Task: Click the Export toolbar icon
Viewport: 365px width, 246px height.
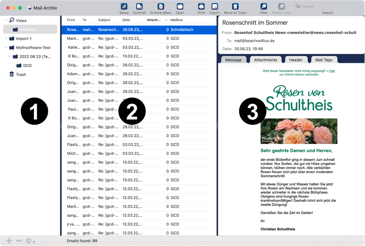Action: 215,7
